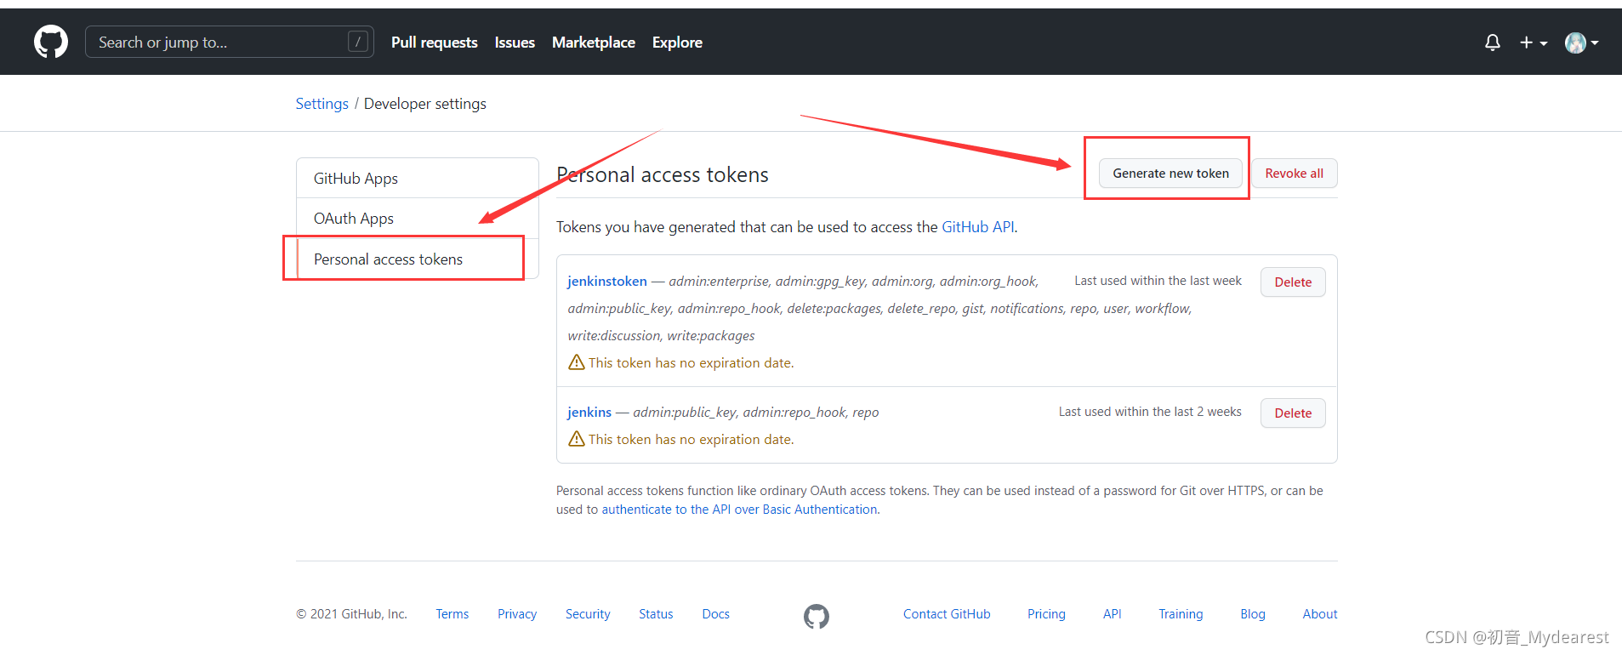
Task: Click the footer GitHub logo
Action: [817, 616]
